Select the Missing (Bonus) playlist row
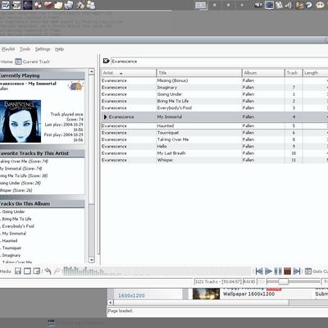The height and width of the screenshot is (328, 328). pos(215,80)
